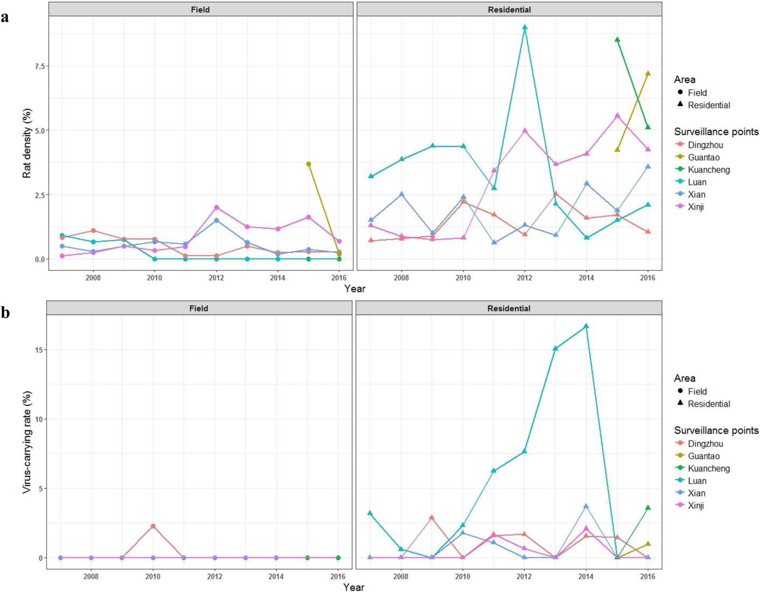
Task: Click the Field circle symbol in panel a legend
Action: tap(680, 92)
